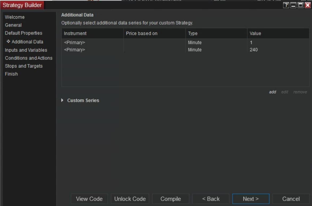Select Inputs and Variables step
This screenshot has height=206, width=312.
point(26,50)
